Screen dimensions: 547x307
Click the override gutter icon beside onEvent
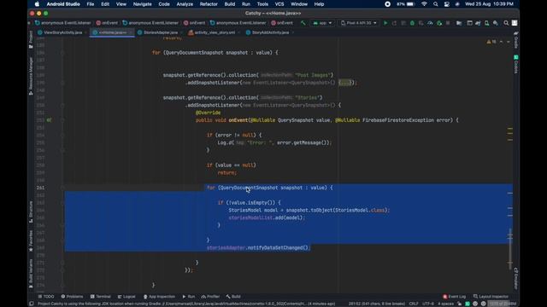pos(49,120)
